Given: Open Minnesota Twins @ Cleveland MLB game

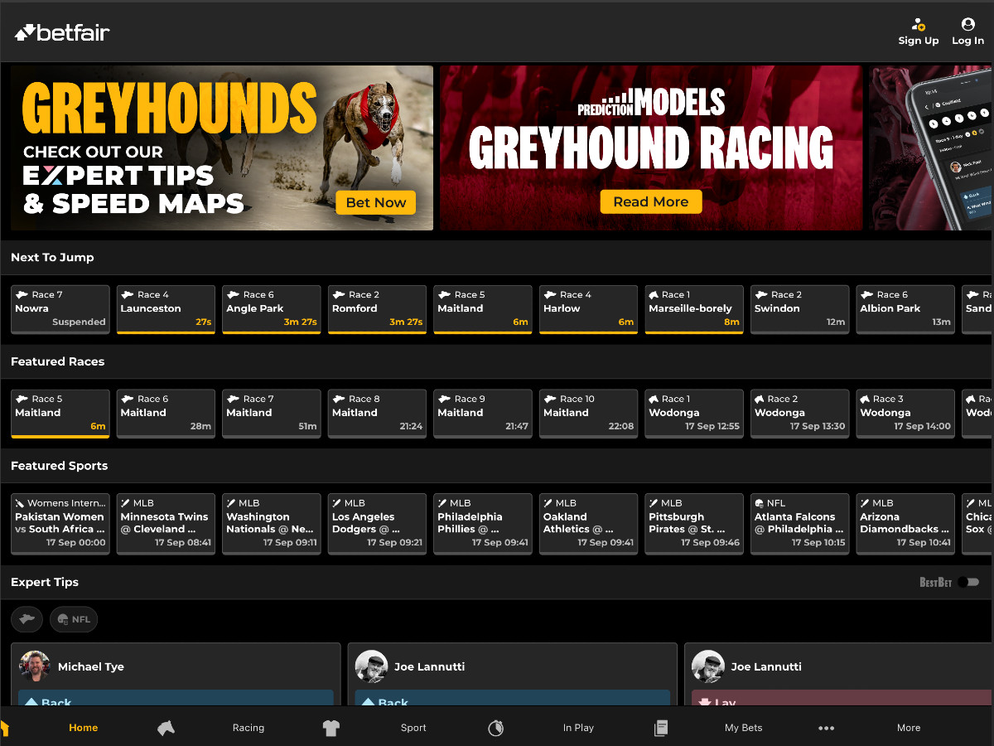Looking at the screenshot, I should coord(166,524).
